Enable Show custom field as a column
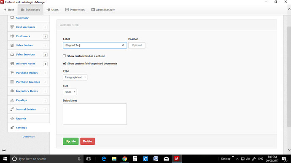This screenshot has width=291, height=163. tap(64, 56)
